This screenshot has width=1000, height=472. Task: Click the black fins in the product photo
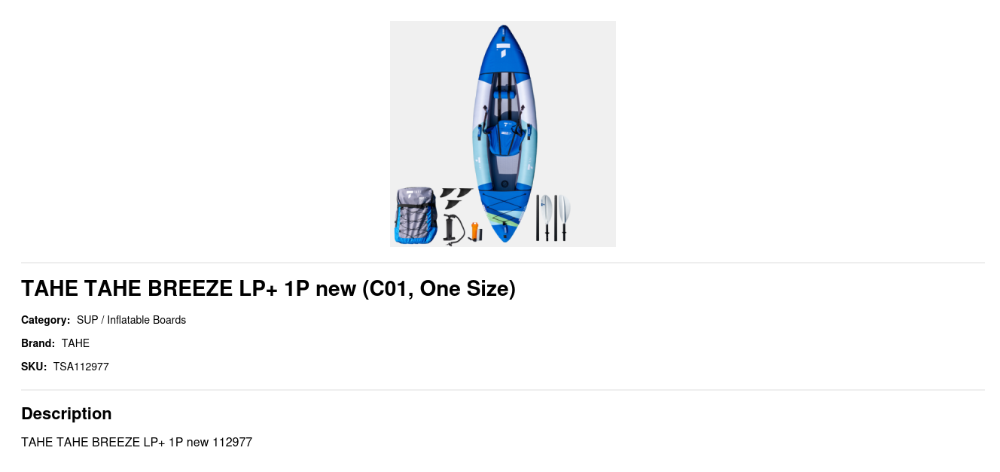(x=454, y=199)
